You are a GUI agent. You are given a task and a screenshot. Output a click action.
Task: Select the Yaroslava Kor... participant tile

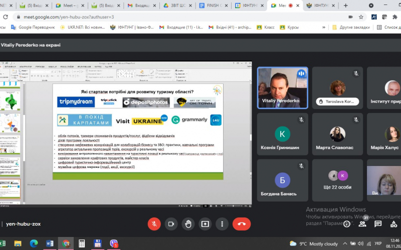[337, 88]
